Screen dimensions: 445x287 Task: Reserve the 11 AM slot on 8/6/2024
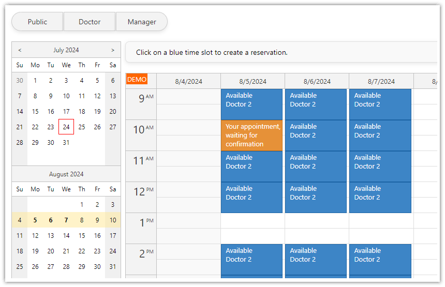316,167
